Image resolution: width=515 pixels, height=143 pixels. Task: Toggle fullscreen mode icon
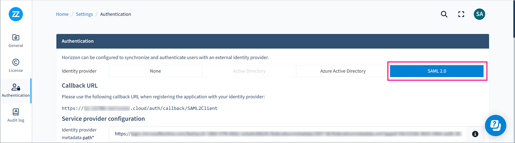461,14
